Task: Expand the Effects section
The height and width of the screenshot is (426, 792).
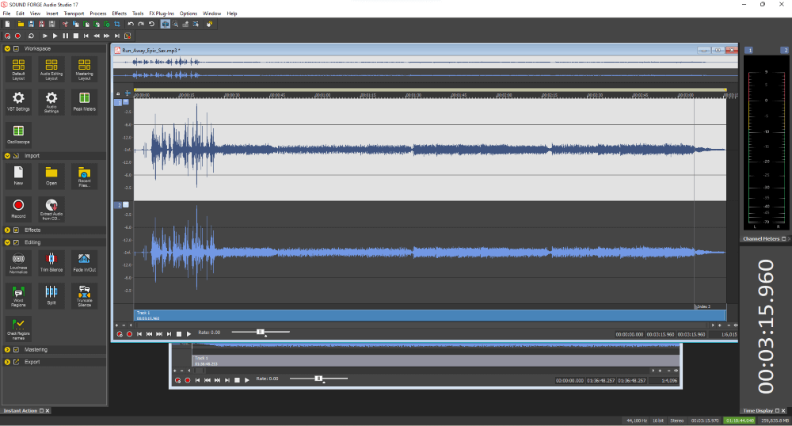Action: tap(8, 230)
